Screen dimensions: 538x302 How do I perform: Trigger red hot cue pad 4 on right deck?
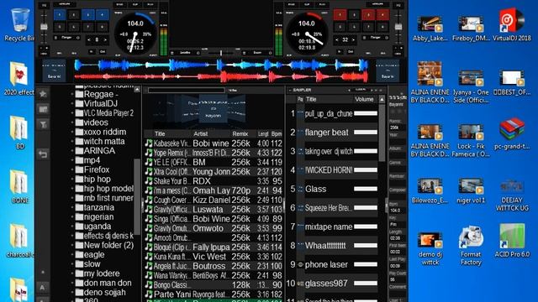[382, 15]
